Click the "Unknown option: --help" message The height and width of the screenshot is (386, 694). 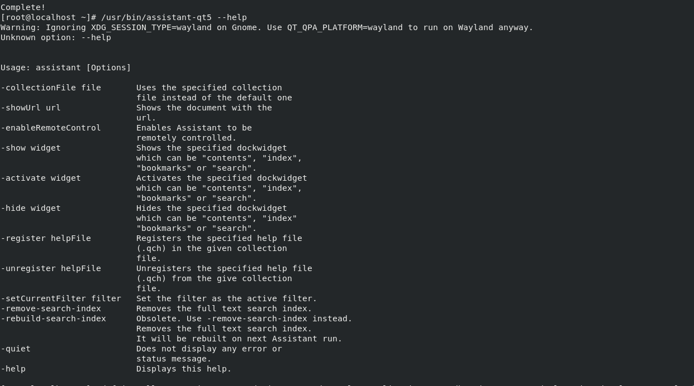[56, 37]
